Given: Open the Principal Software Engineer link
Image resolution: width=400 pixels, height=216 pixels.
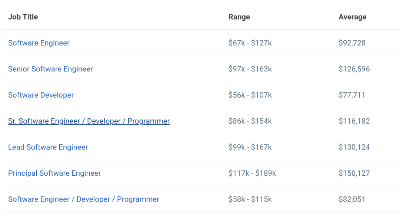Looking at the screenshot, I should click(54, 173).
